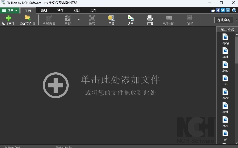
Task: Select the .gif output format
Action: pyautogui.click(x=225, y=135)
